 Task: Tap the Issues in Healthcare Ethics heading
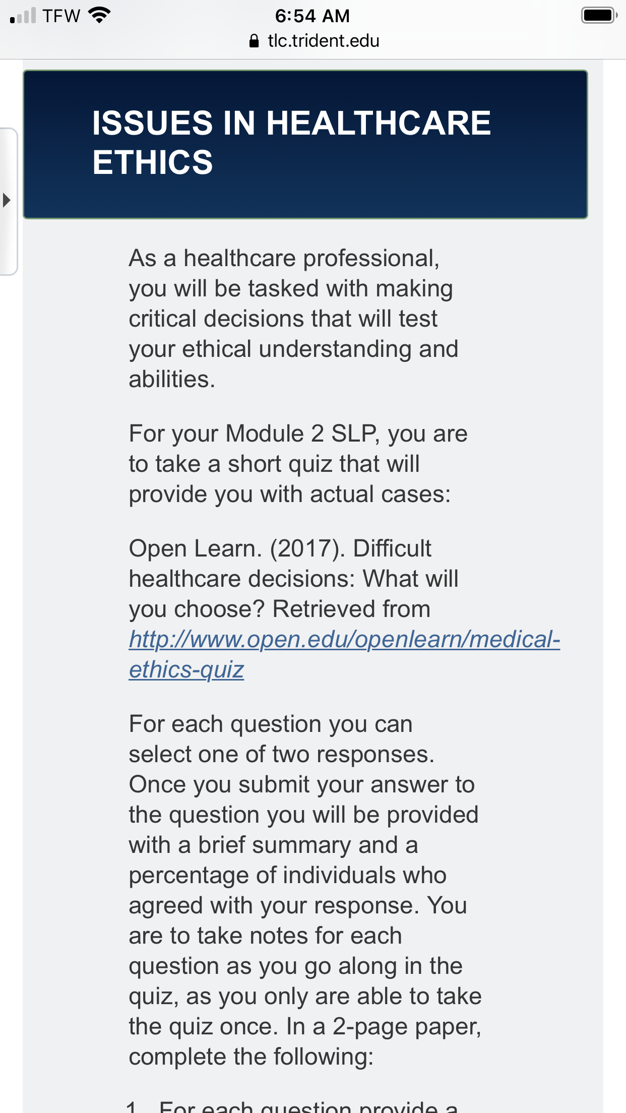pyautogui.click(x=291, y=143)
